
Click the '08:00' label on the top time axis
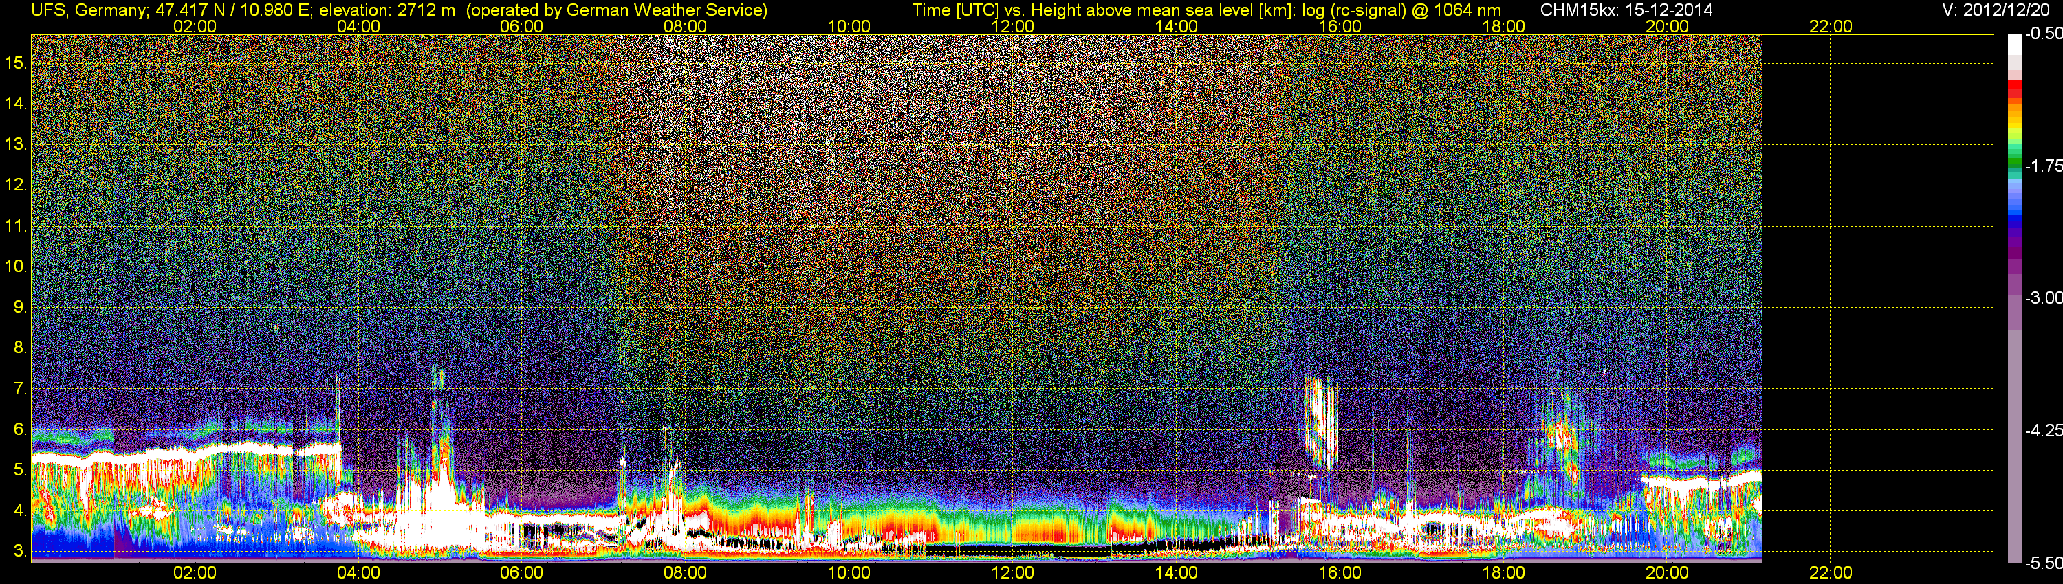[x=686, y=26]
